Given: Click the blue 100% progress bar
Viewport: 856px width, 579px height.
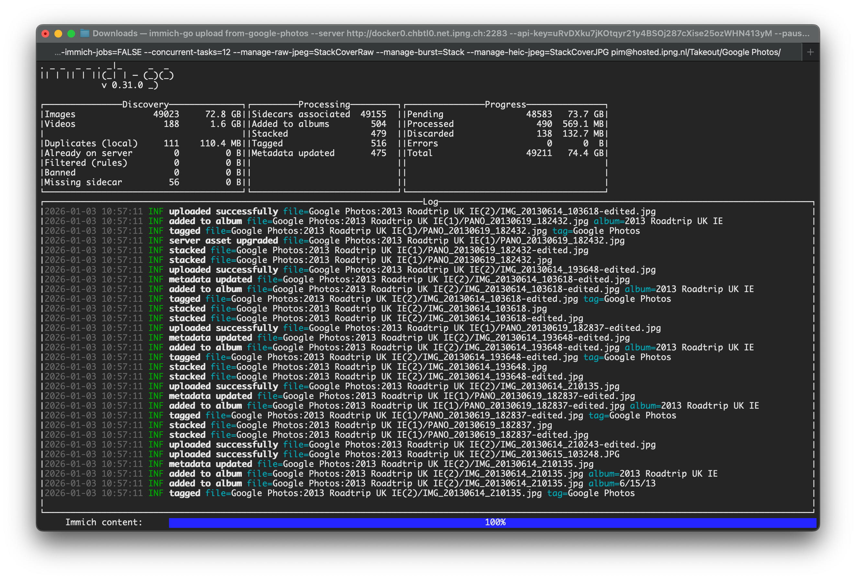Looking at the screenshot, I should coord(492,522).
